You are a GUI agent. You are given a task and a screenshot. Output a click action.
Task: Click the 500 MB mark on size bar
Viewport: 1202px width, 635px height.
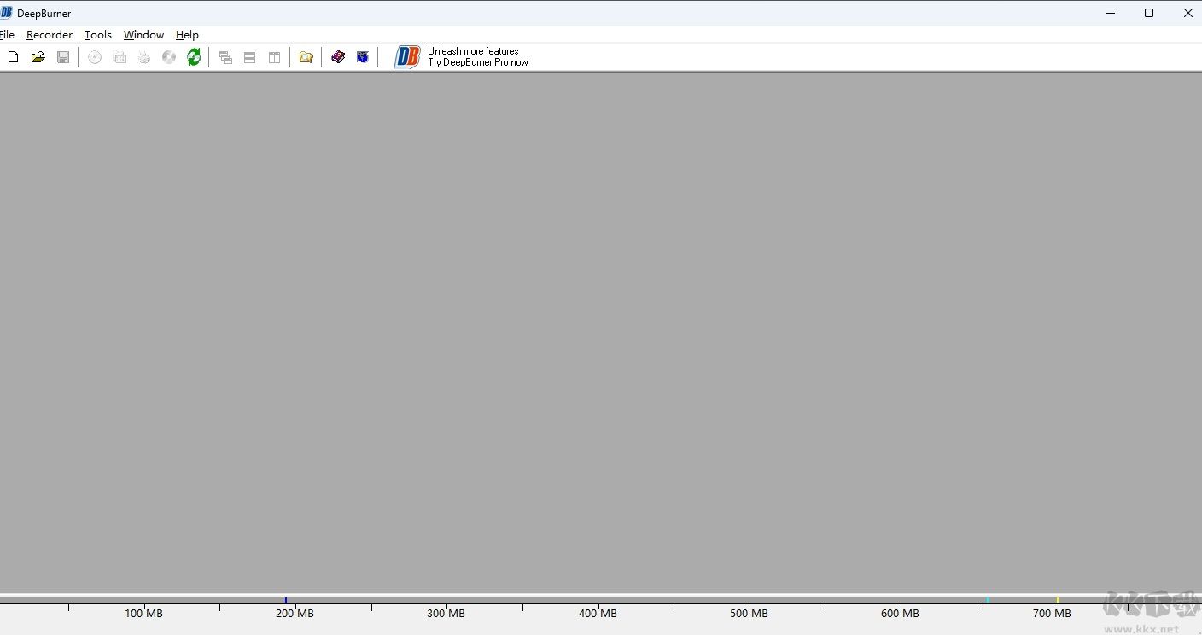point(749,614)
